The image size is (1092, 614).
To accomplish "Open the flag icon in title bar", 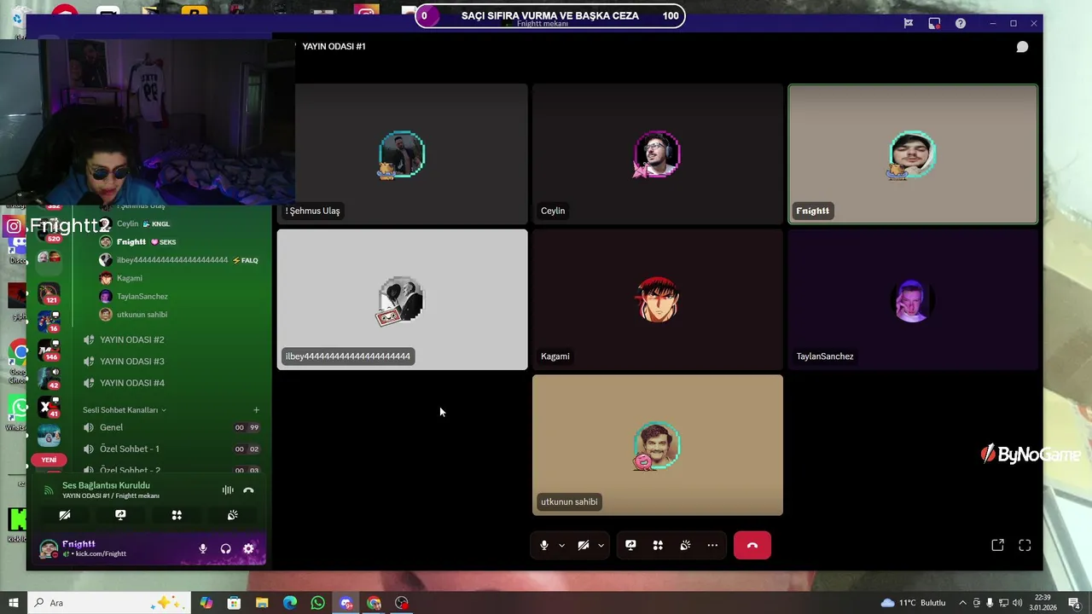I will tap(908, 24).
